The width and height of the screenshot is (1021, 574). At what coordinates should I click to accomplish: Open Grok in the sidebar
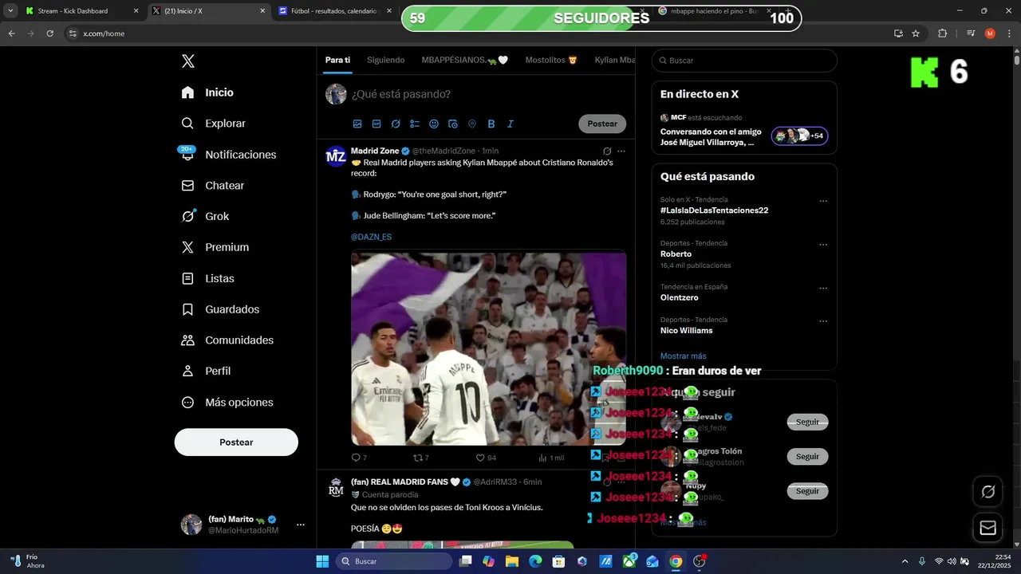pos(205,216)
